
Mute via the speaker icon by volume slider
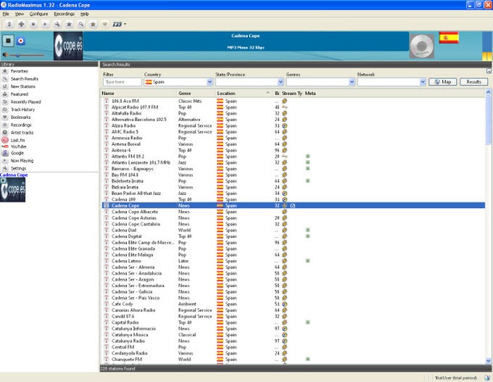(5, 55)
